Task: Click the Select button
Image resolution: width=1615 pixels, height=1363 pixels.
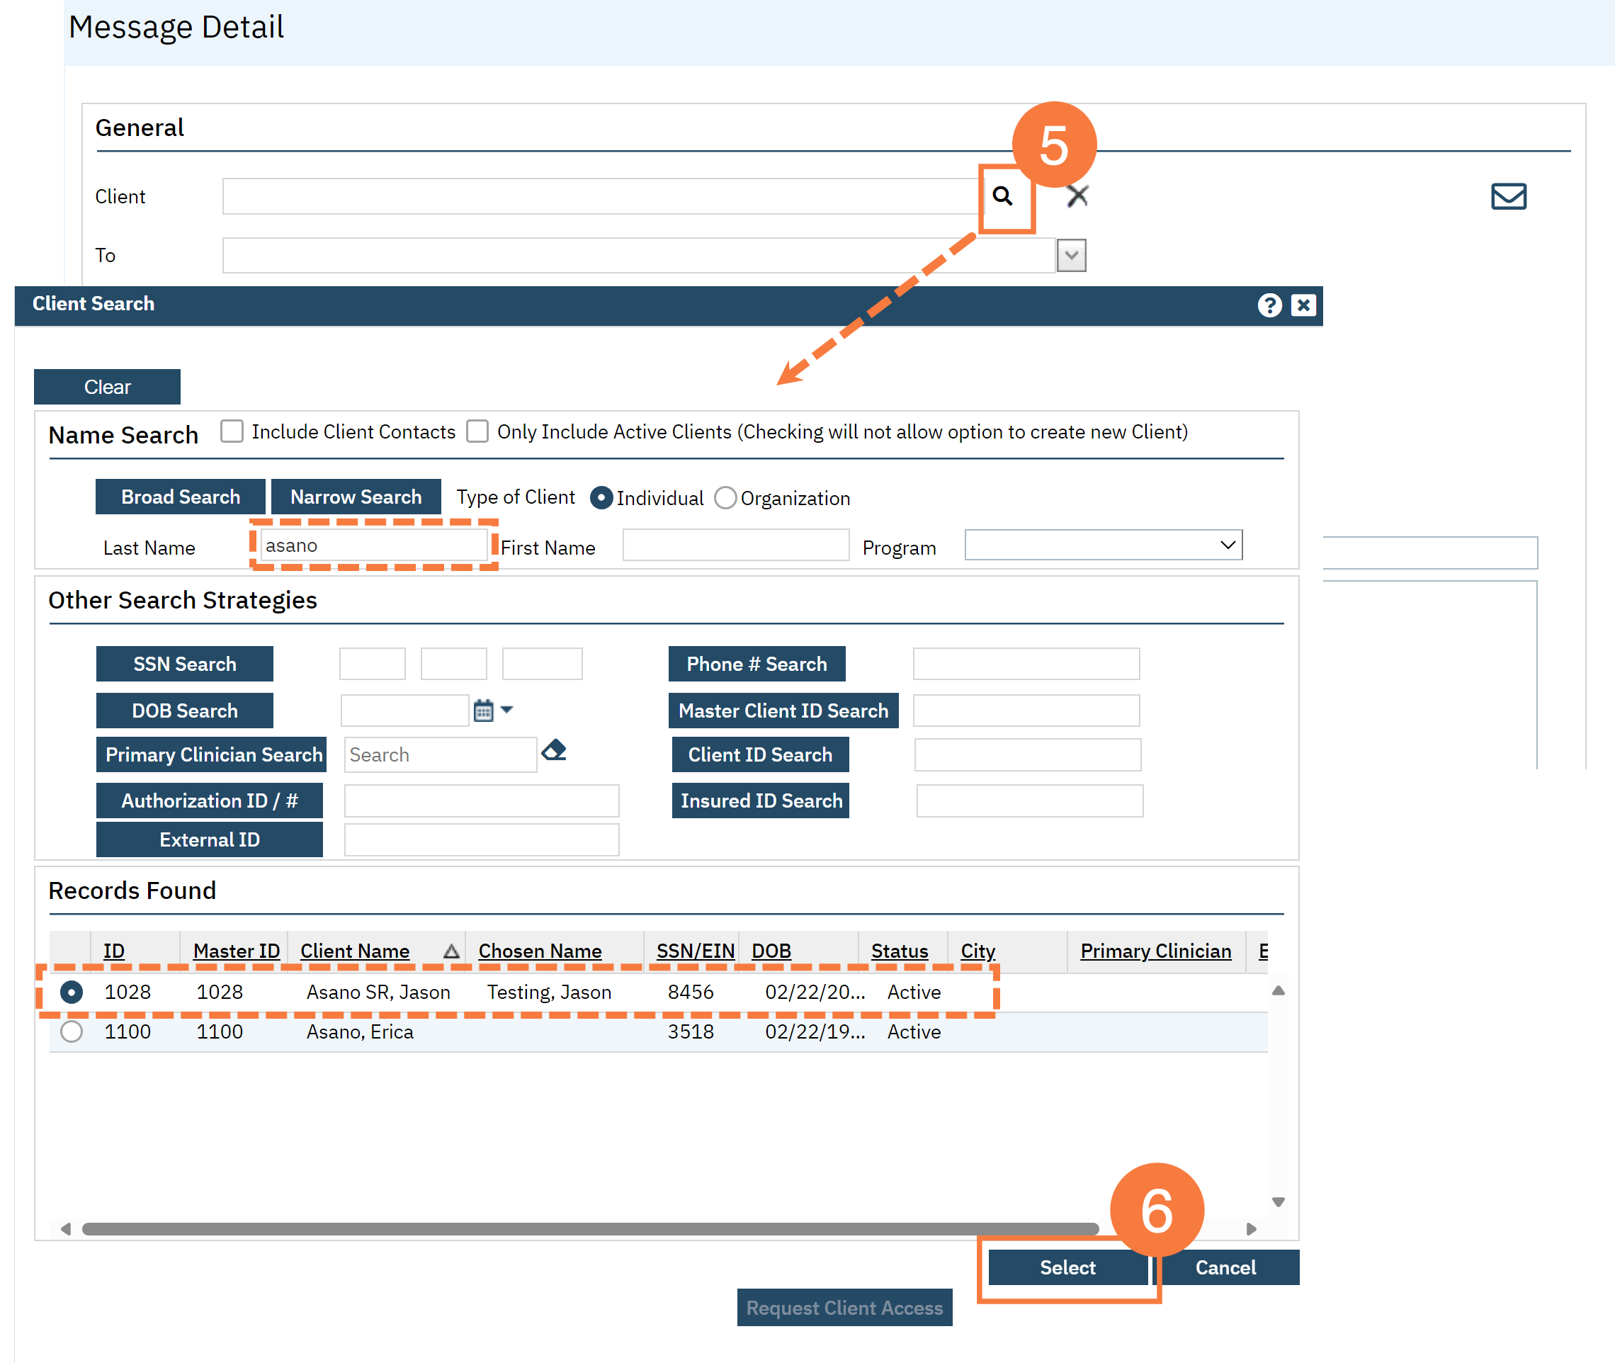Action: pos(1067,1267)
